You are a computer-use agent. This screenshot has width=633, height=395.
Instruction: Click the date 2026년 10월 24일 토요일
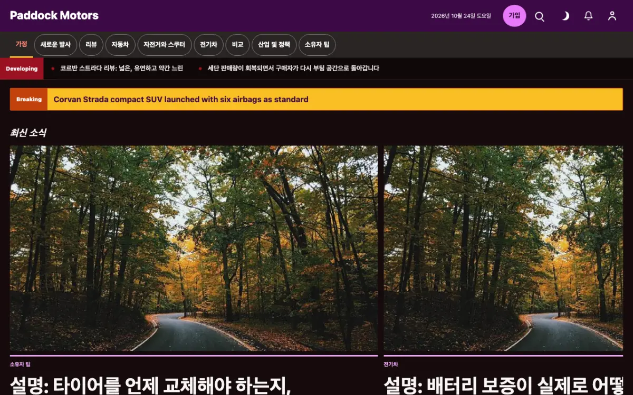click(x=461, y=16)
